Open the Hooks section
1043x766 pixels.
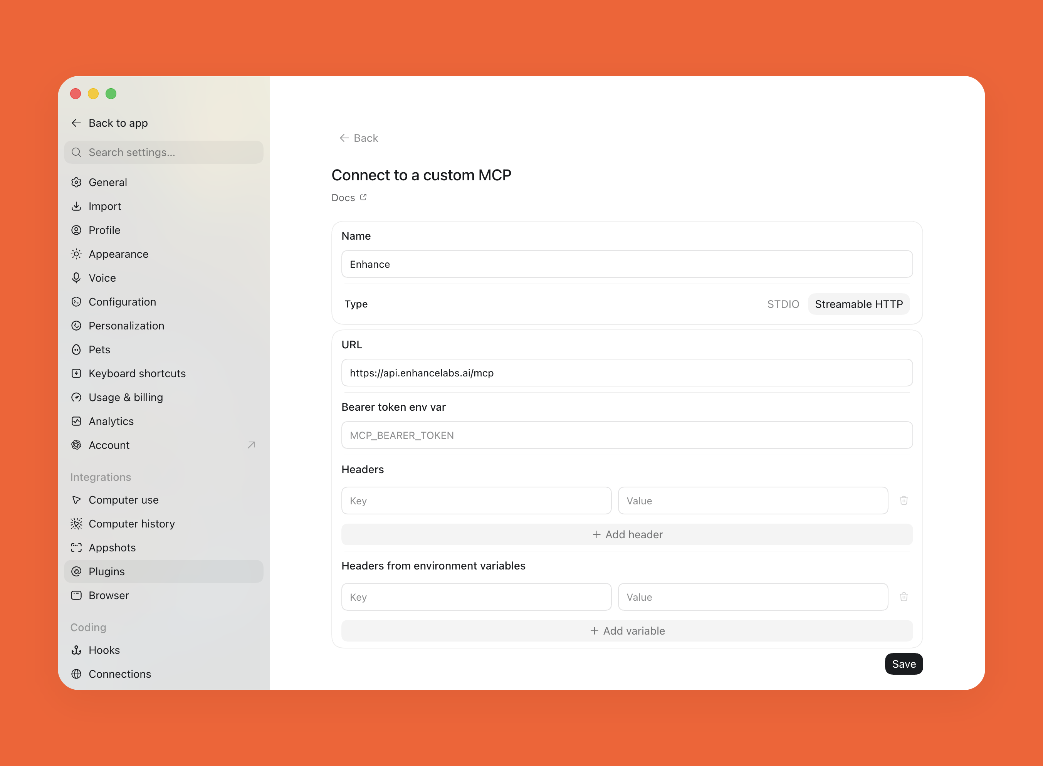(164, 650)
